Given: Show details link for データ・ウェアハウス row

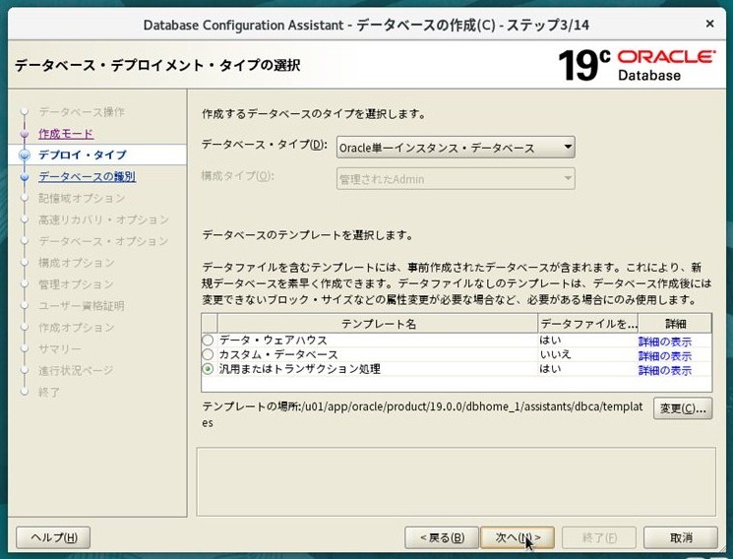Looking at the screenshot, I should coord(665,342).
